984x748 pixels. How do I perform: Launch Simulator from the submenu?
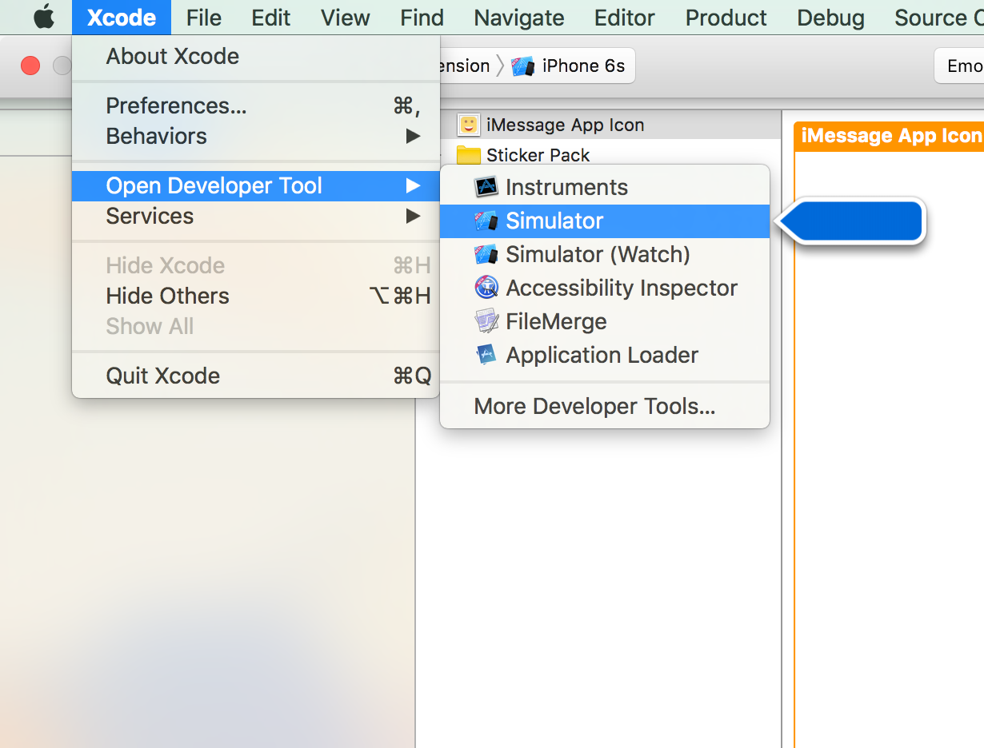pos(605,221)
